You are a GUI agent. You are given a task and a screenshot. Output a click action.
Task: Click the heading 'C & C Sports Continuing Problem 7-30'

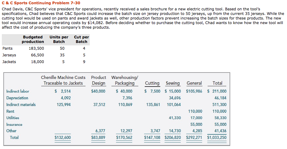coord(41,3)
